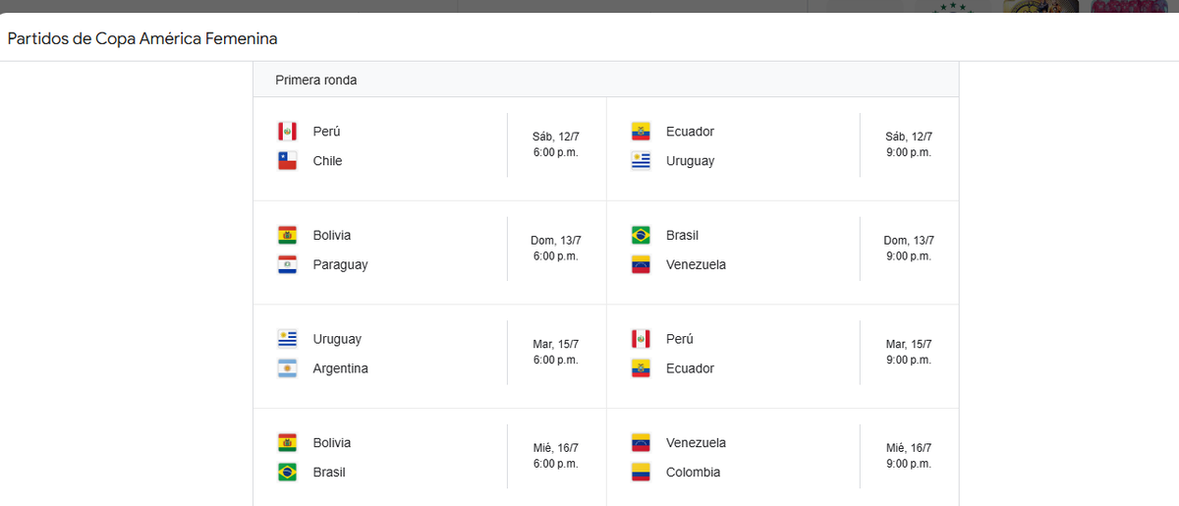The image size is (1179, 506).
Task: Open the Sáb 12/7 6:00 p.m. match time
Action: [555, 144]
